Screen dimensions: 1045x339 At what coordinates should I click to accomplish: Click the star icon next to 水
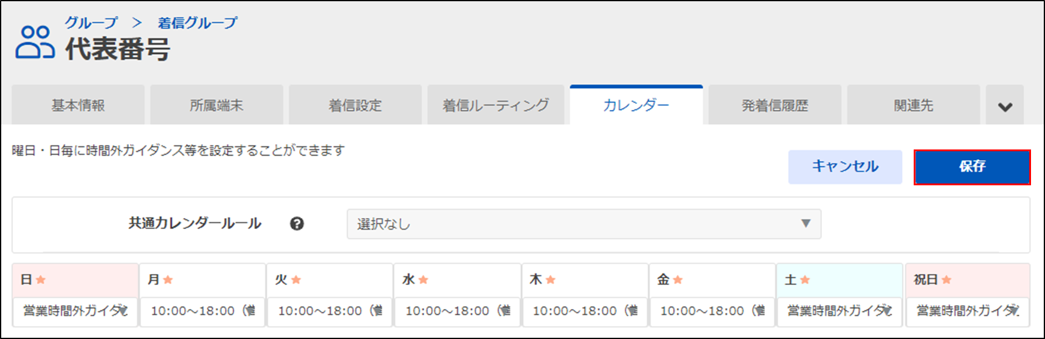[423, 279]
